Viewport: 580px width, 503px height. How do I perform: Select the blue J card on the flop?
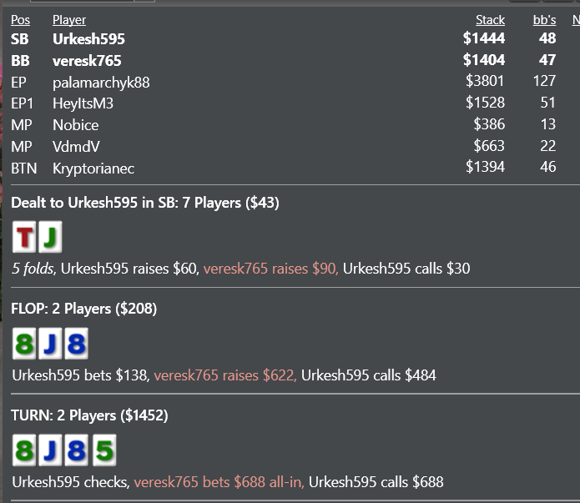click(x=50, y=344)
